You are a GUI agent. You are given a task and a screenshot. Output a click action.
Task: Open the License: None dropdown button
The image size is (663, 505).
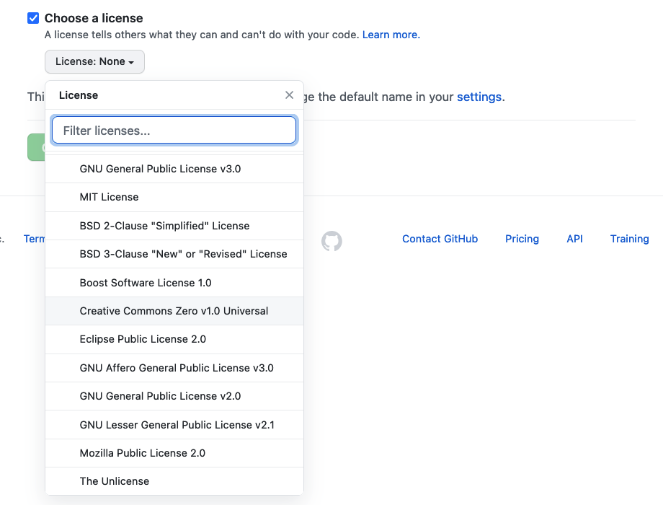(94, 62)
